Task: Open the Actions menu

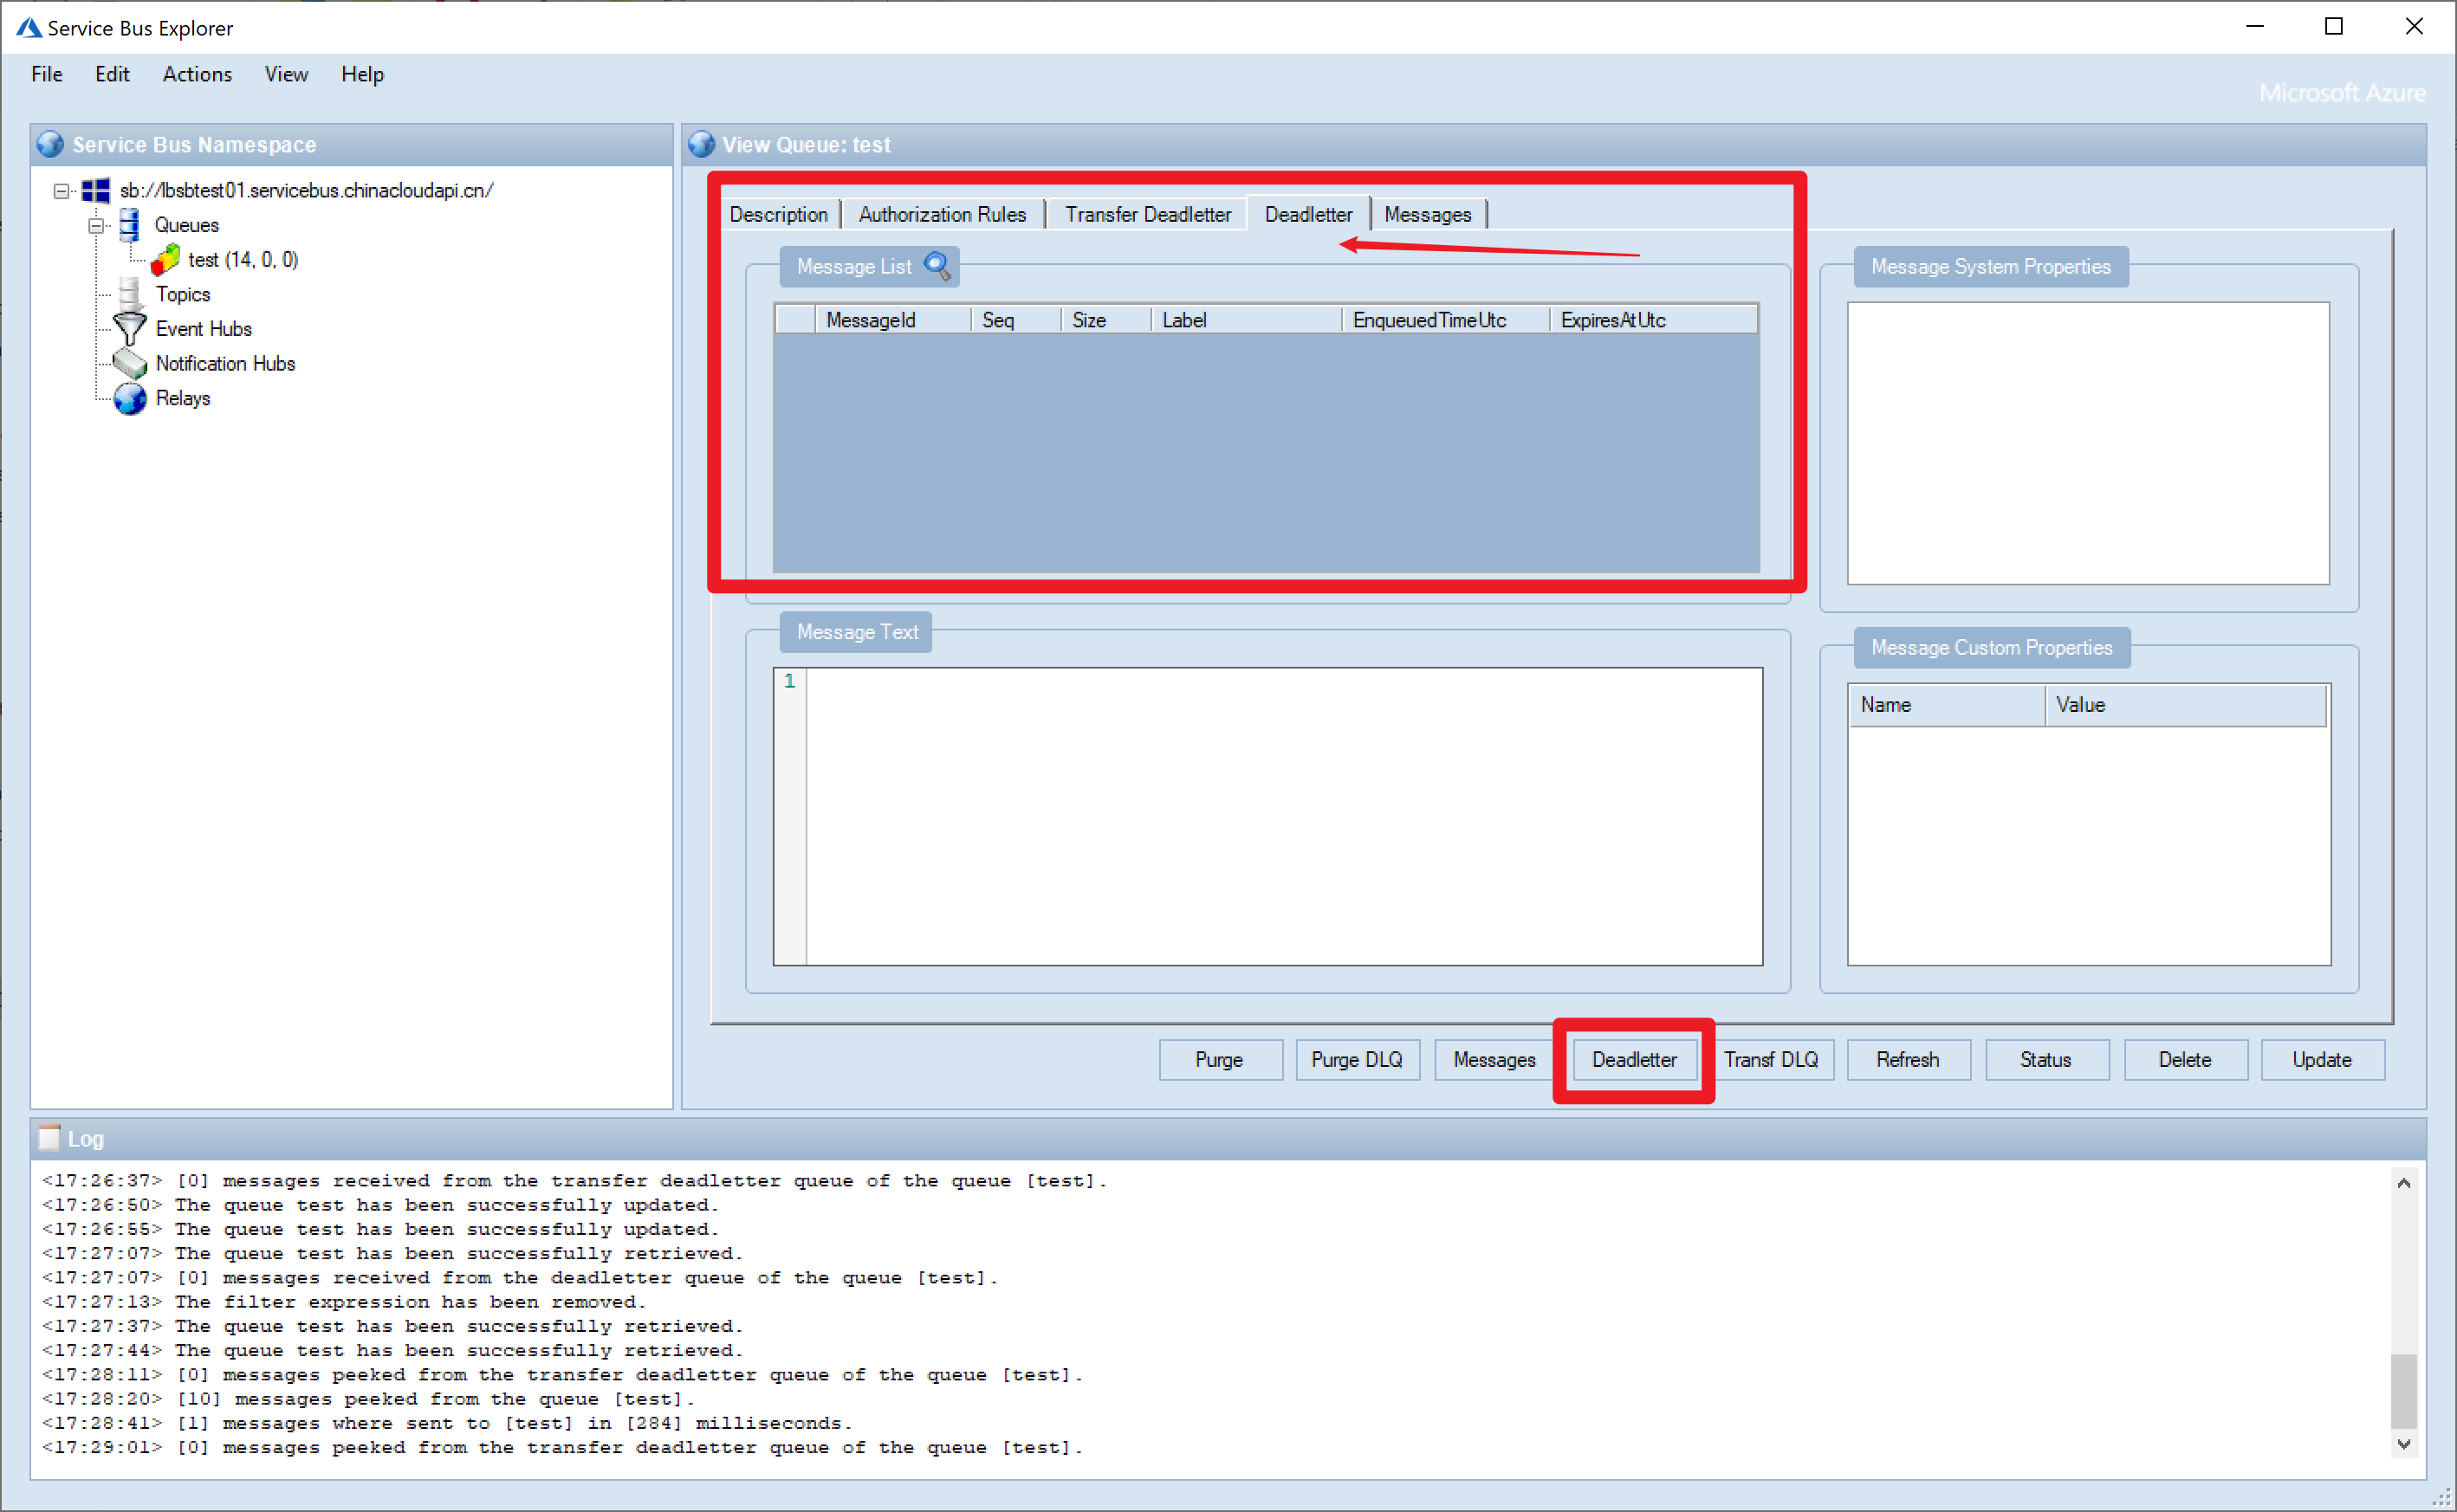Action: click(x=197, y=74)
